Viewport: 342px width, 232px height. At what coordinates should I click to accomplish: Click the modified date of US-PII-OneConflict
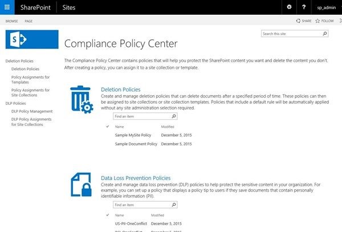(166, 223)
